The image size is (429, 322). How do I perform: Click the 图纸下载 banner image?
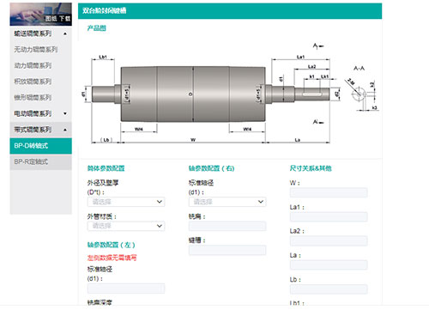click(41, 15)
